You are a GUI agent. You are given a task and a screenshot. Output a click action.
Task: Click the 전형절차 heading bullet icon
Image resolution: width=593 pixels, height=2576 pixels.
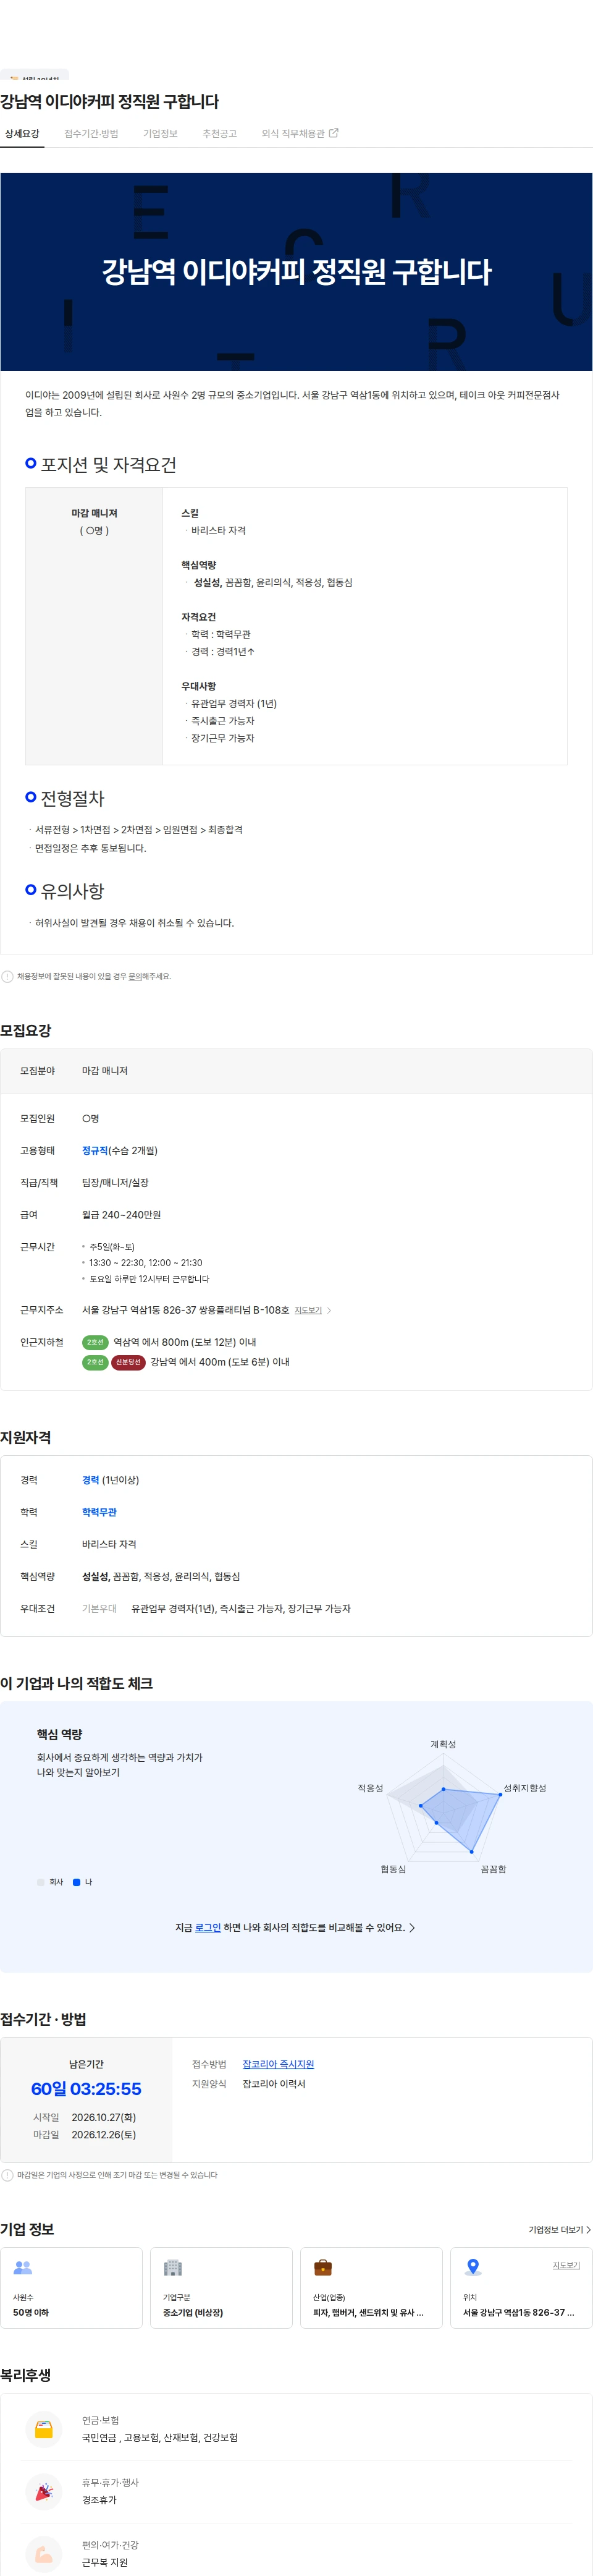[31, 797]
